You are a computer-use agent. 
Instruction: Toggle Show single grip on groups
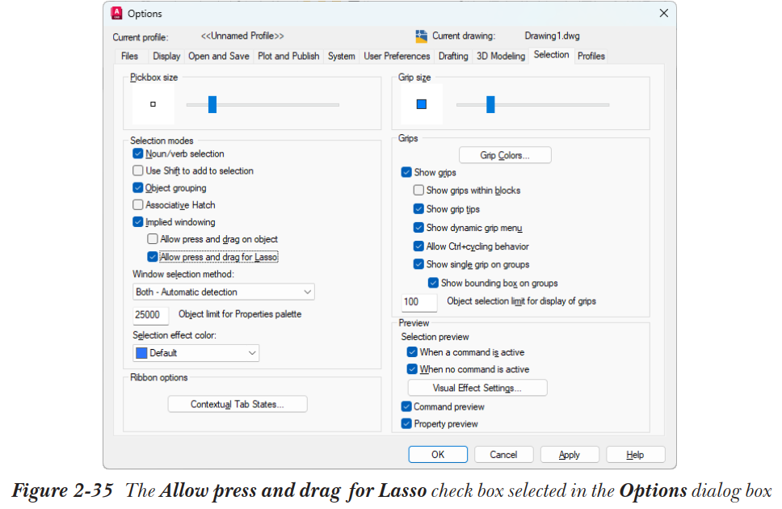[419, 264]
